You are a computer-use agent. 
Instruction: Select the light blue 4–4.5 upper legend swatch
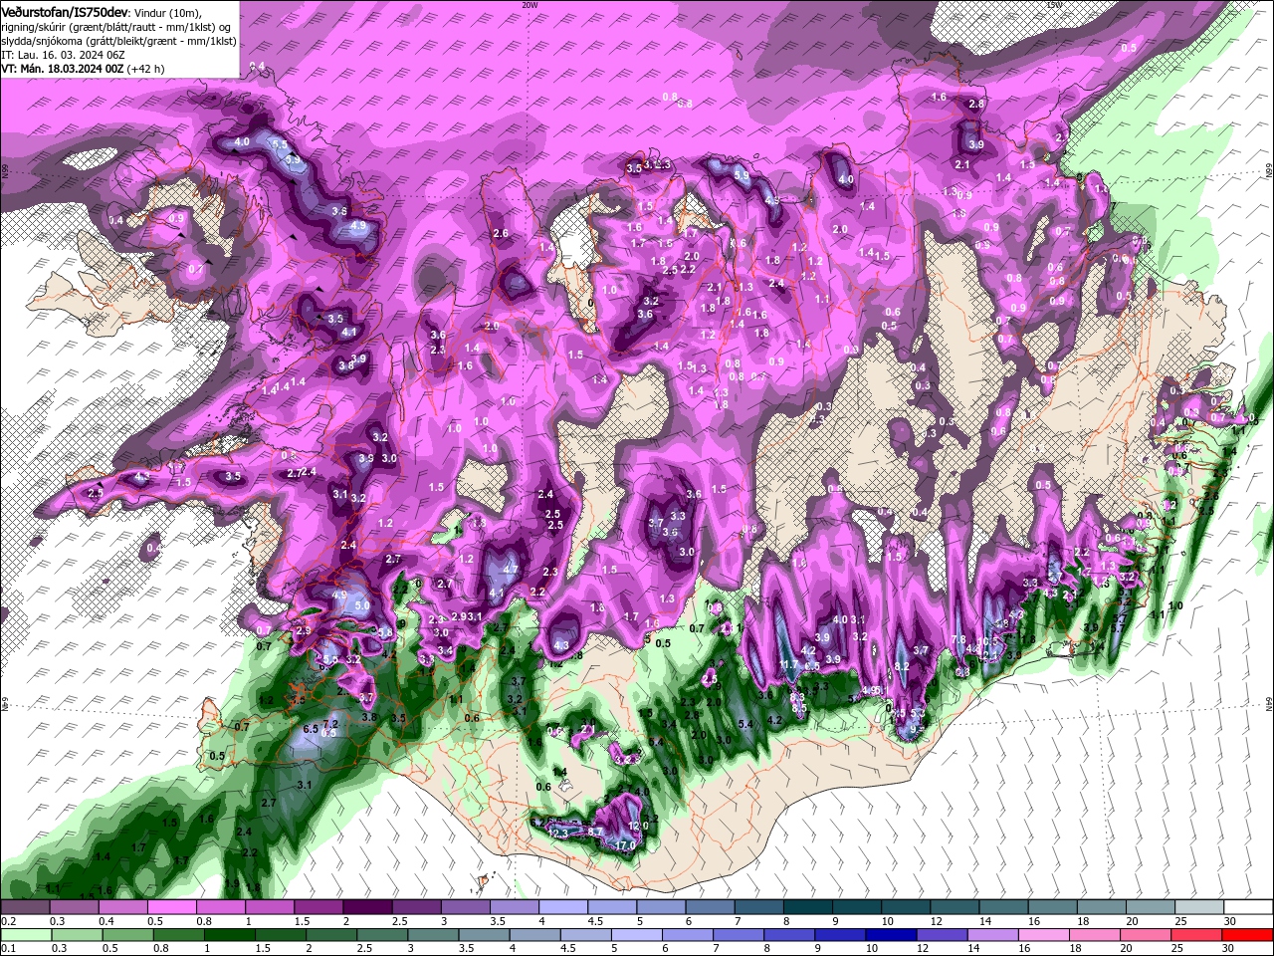point(563,907)
